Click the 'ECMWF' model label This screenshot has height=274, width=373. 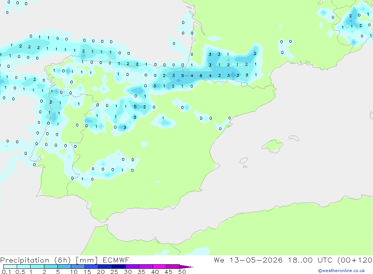[116, 260]
